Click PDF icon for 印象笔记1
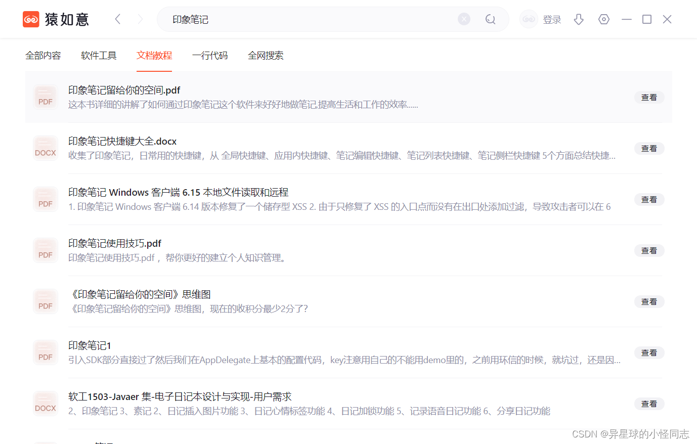 (x=46, y=352)
